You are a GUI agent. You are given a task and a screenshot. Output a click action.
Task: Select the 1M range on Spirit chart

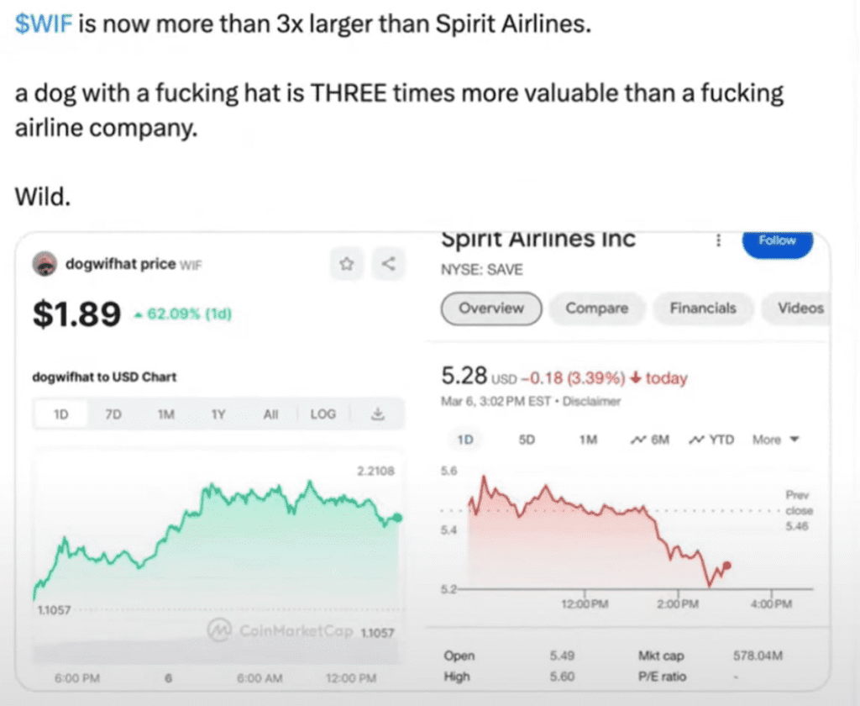[588, 440]
